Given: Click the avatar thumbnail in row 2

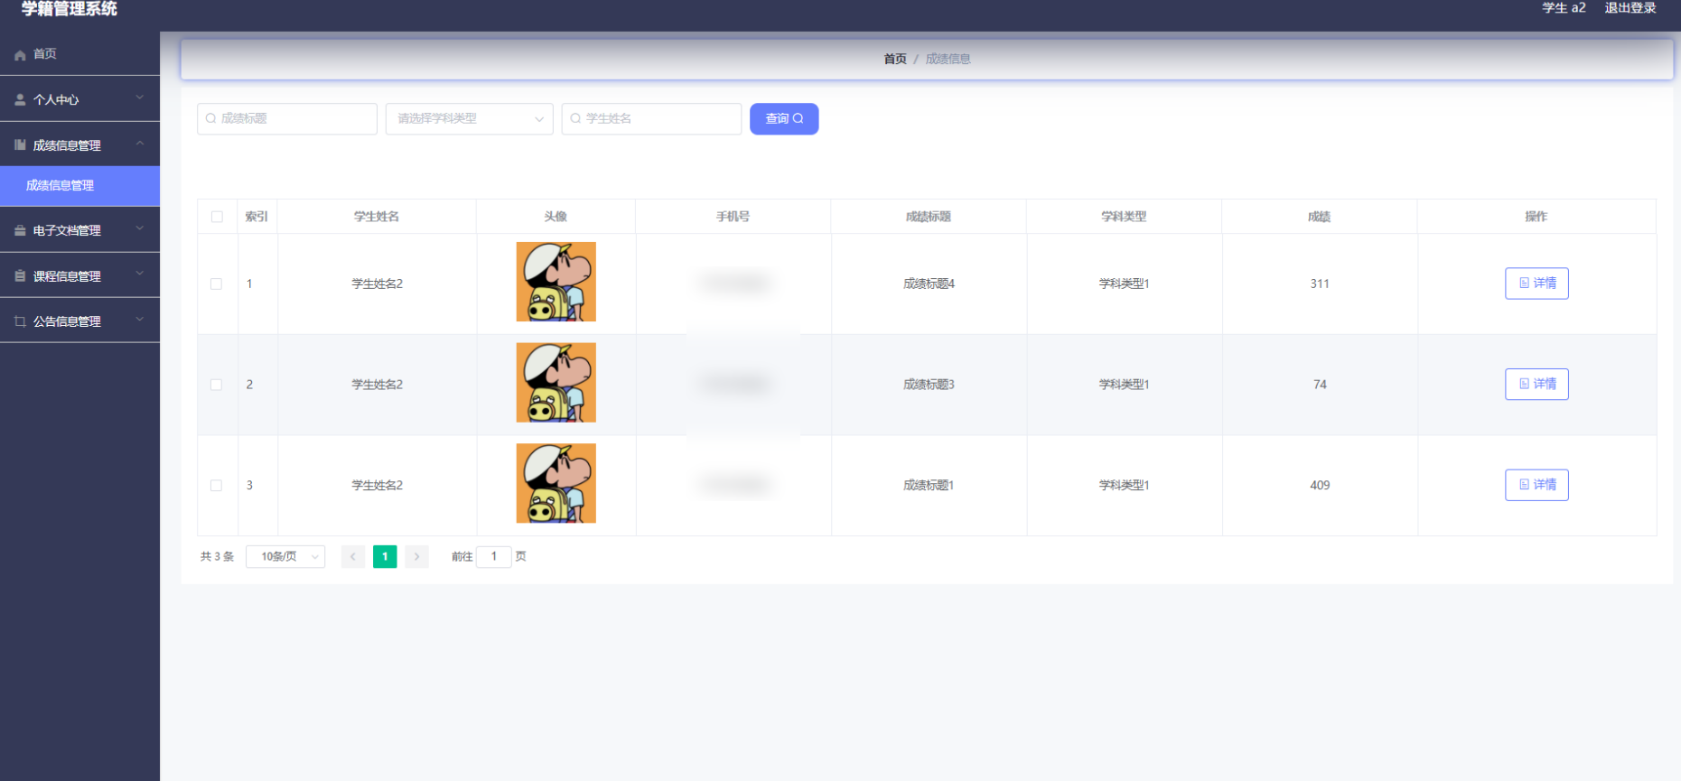Looking at the screenshot, I should click(556, 383).
